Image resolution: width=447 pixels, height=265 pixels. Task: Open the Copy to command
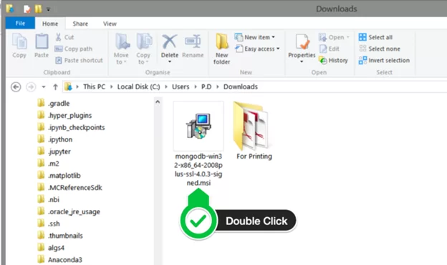click(x=143, y=49)
